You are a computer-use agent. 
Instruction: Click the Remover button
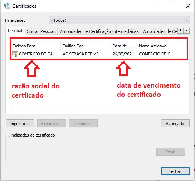tap(83, 124)
